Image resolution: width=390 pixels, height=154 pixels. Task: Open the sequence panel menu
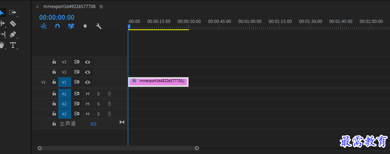pyautogui.click(x=101, y=7)
